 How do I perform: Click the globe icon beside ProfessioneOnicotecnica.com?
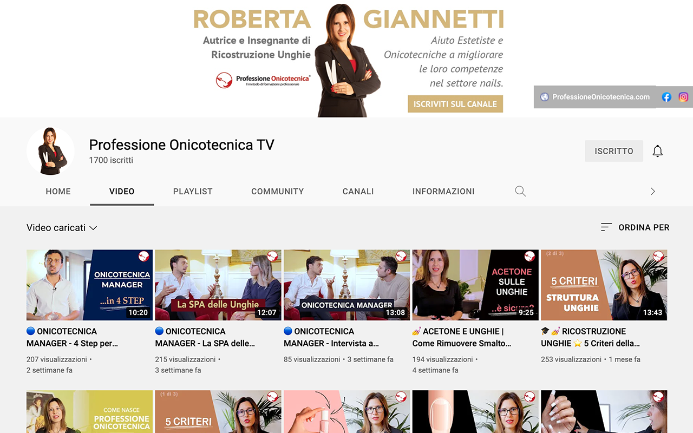(x=544, y=97)
